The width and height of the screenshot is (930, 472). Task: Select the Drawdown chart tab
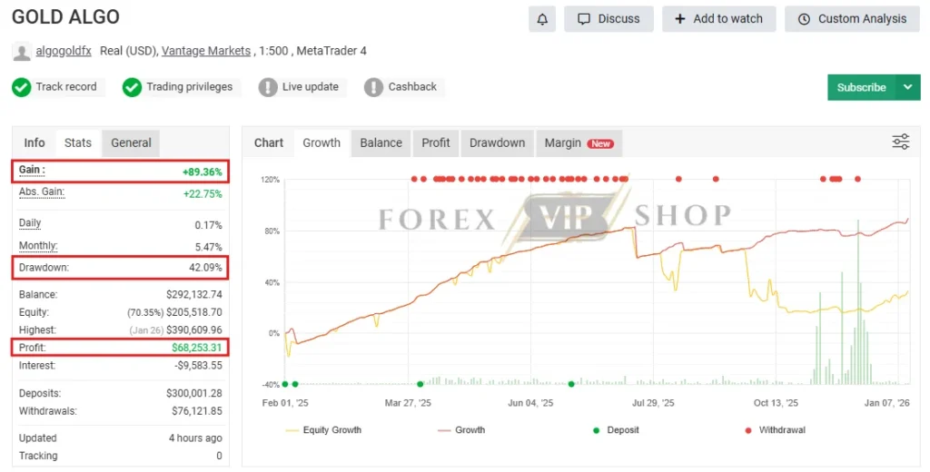497,143
